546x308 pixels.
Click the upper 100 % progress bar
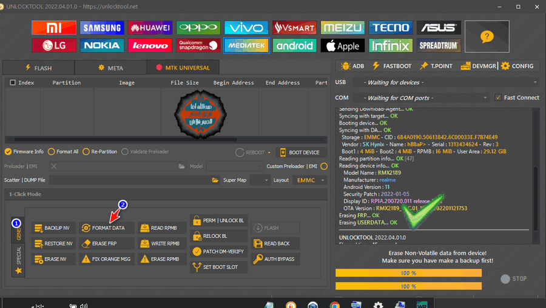tap(408, 274)
